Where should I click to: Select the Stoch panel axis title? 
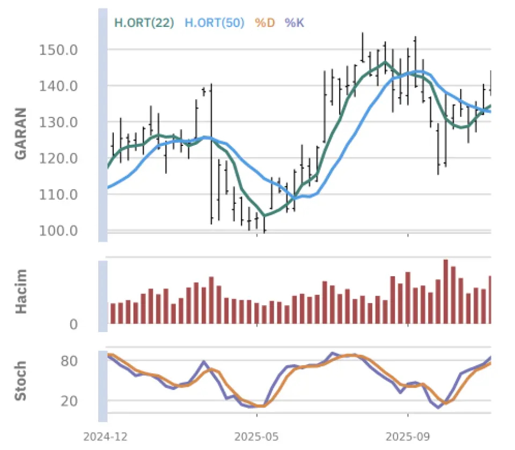pos(21,381)
